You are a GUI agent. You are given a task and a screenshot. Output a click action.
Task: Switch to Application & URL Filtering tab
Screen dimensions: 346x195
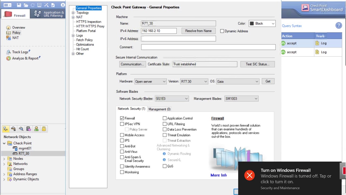coord(49,14)
